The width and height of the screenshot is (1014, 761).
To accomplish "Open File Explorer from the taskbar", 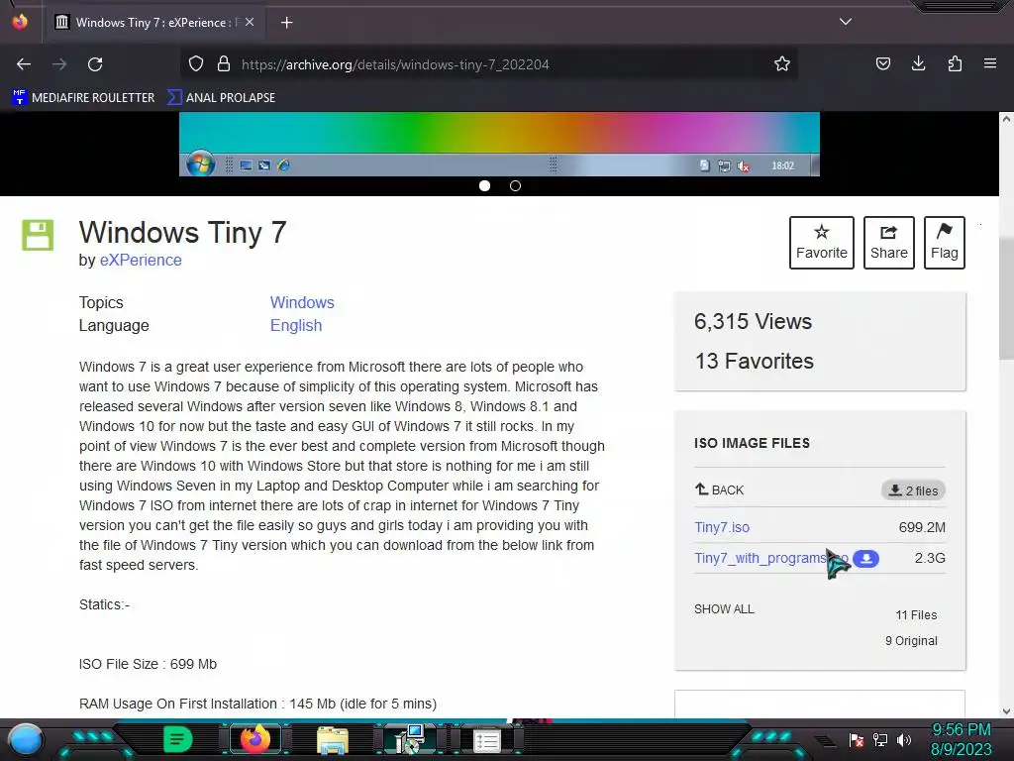I will coord(333,739).
